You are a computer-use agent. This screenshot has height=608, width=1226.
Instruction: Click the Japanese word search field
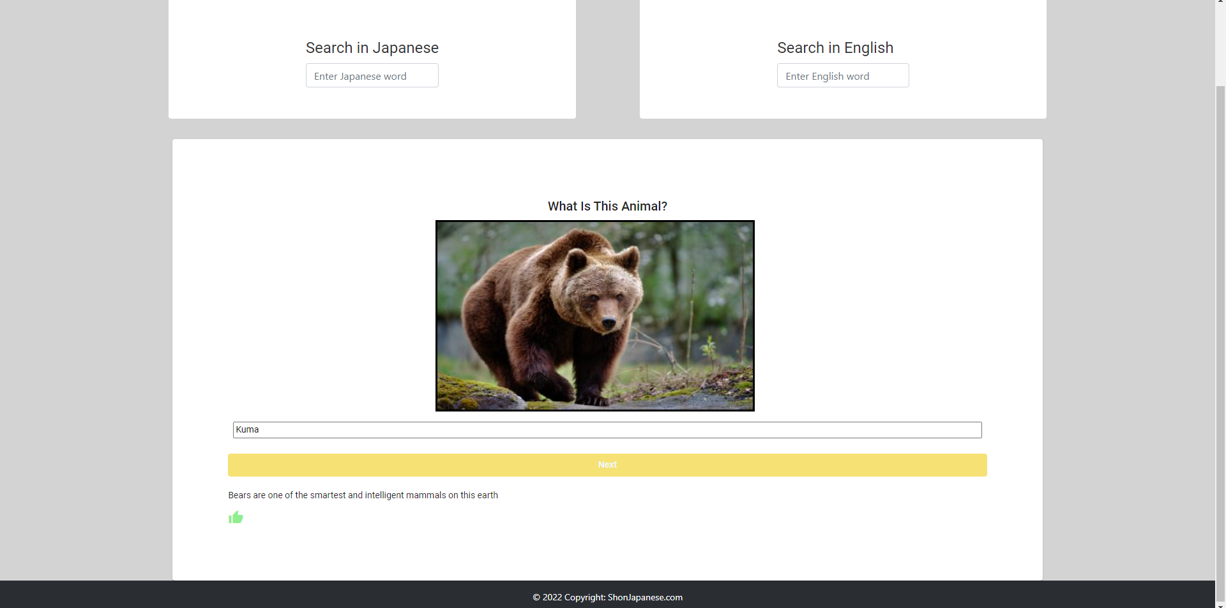coord(372,76)
